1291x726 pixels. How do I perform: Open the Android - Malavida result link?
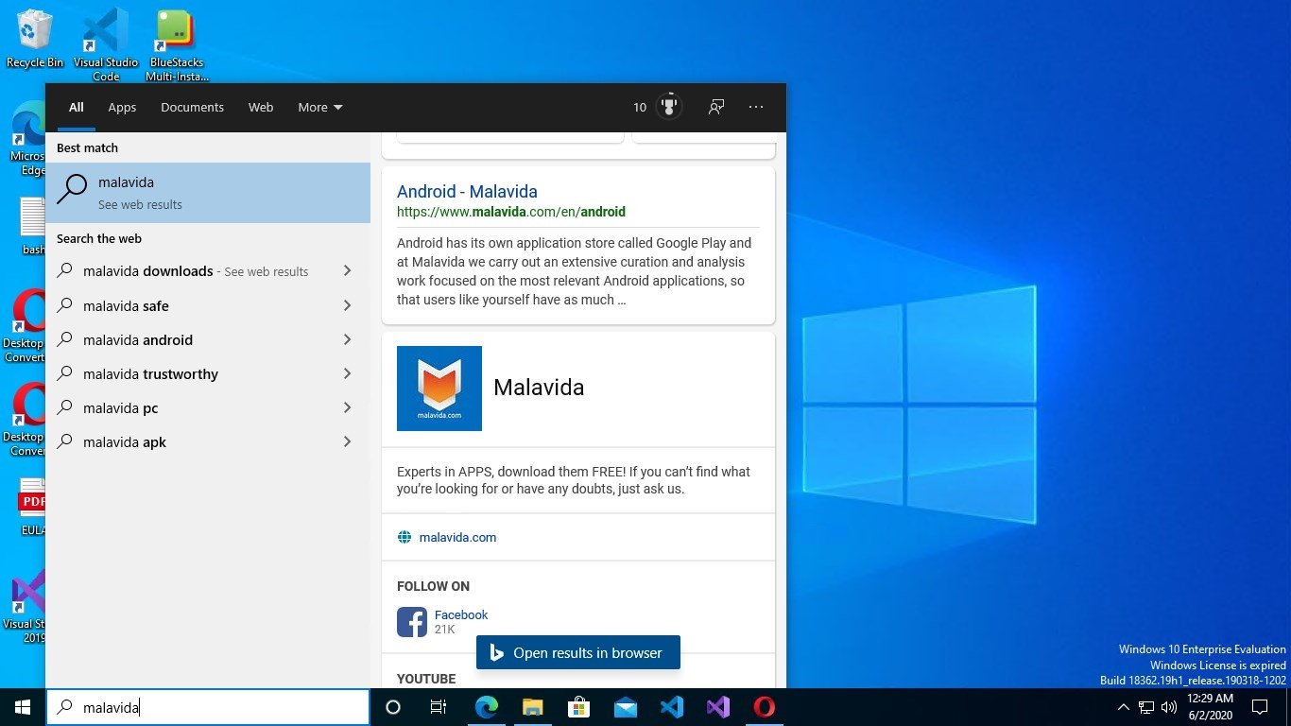coord(467,191)
